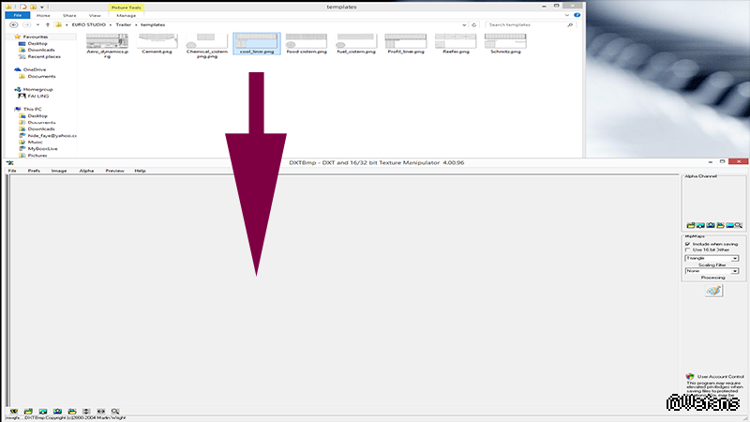Click the third icon under Alpha Channel panel
The width and height of the screenshot is (750, 422).
pos(711,225)
